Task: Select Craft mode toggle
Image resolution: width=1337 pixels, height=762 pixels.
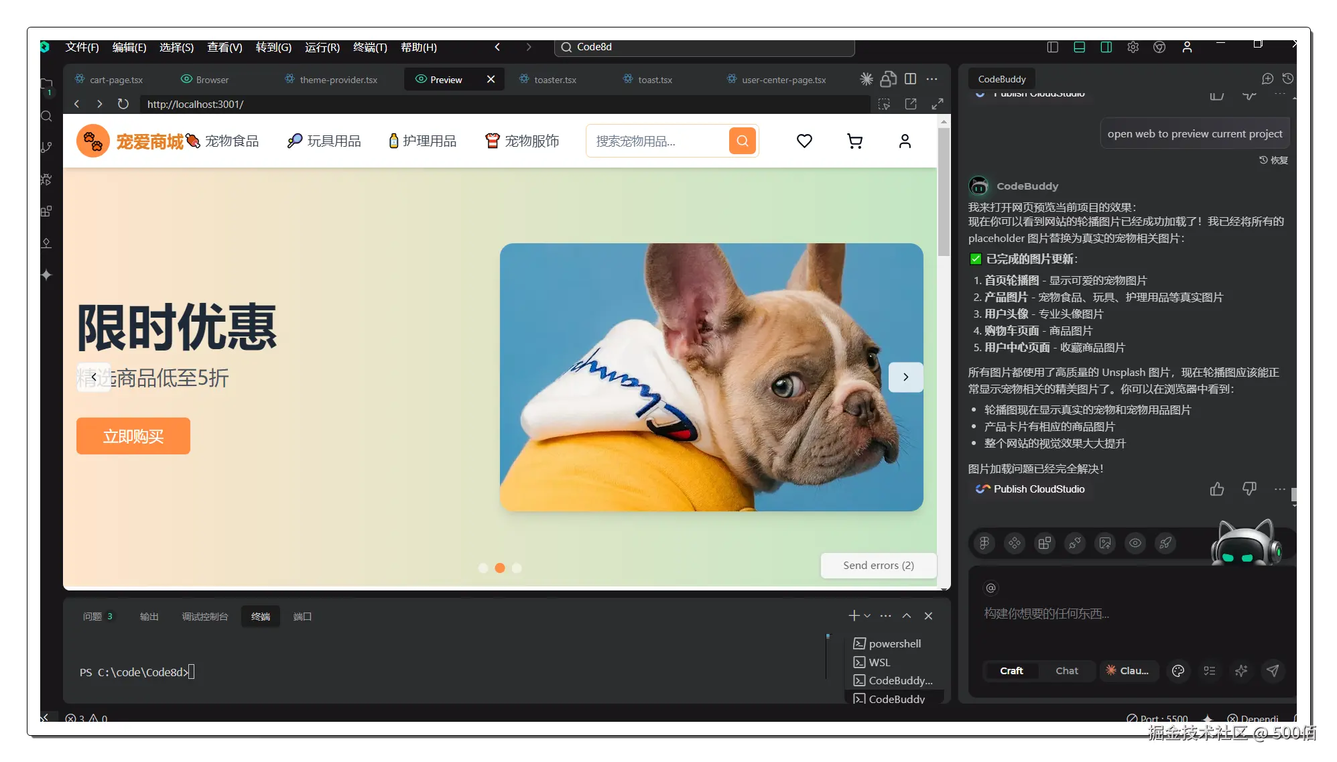Action: pos(1011,670)
